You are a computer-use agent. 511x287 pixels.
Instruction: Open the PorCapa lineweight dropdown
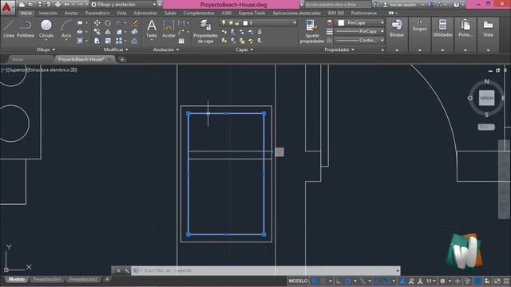(x=360, y=32)
